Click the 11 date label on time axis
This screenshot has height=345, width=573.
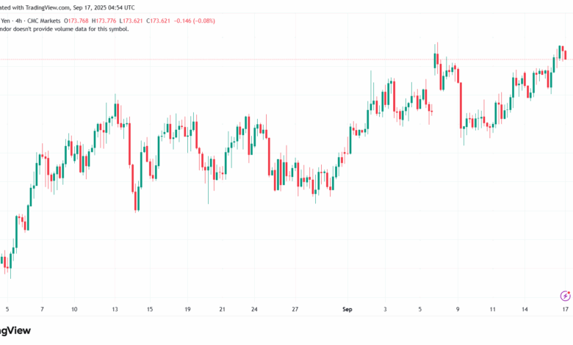coord(493,310)
